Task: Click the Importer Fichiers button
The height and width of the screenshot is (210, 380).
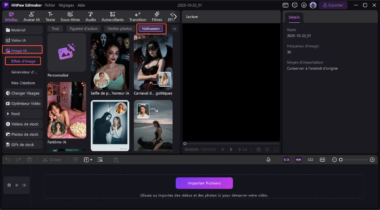Action: coord(204,183)
